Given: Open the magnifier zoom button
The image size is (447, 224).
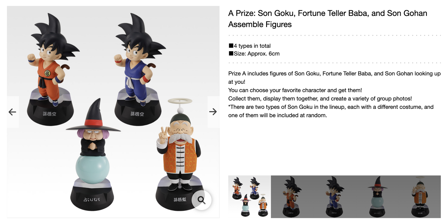Looking at the screenshot, I should pyautogui.click(x=202, y=200).
